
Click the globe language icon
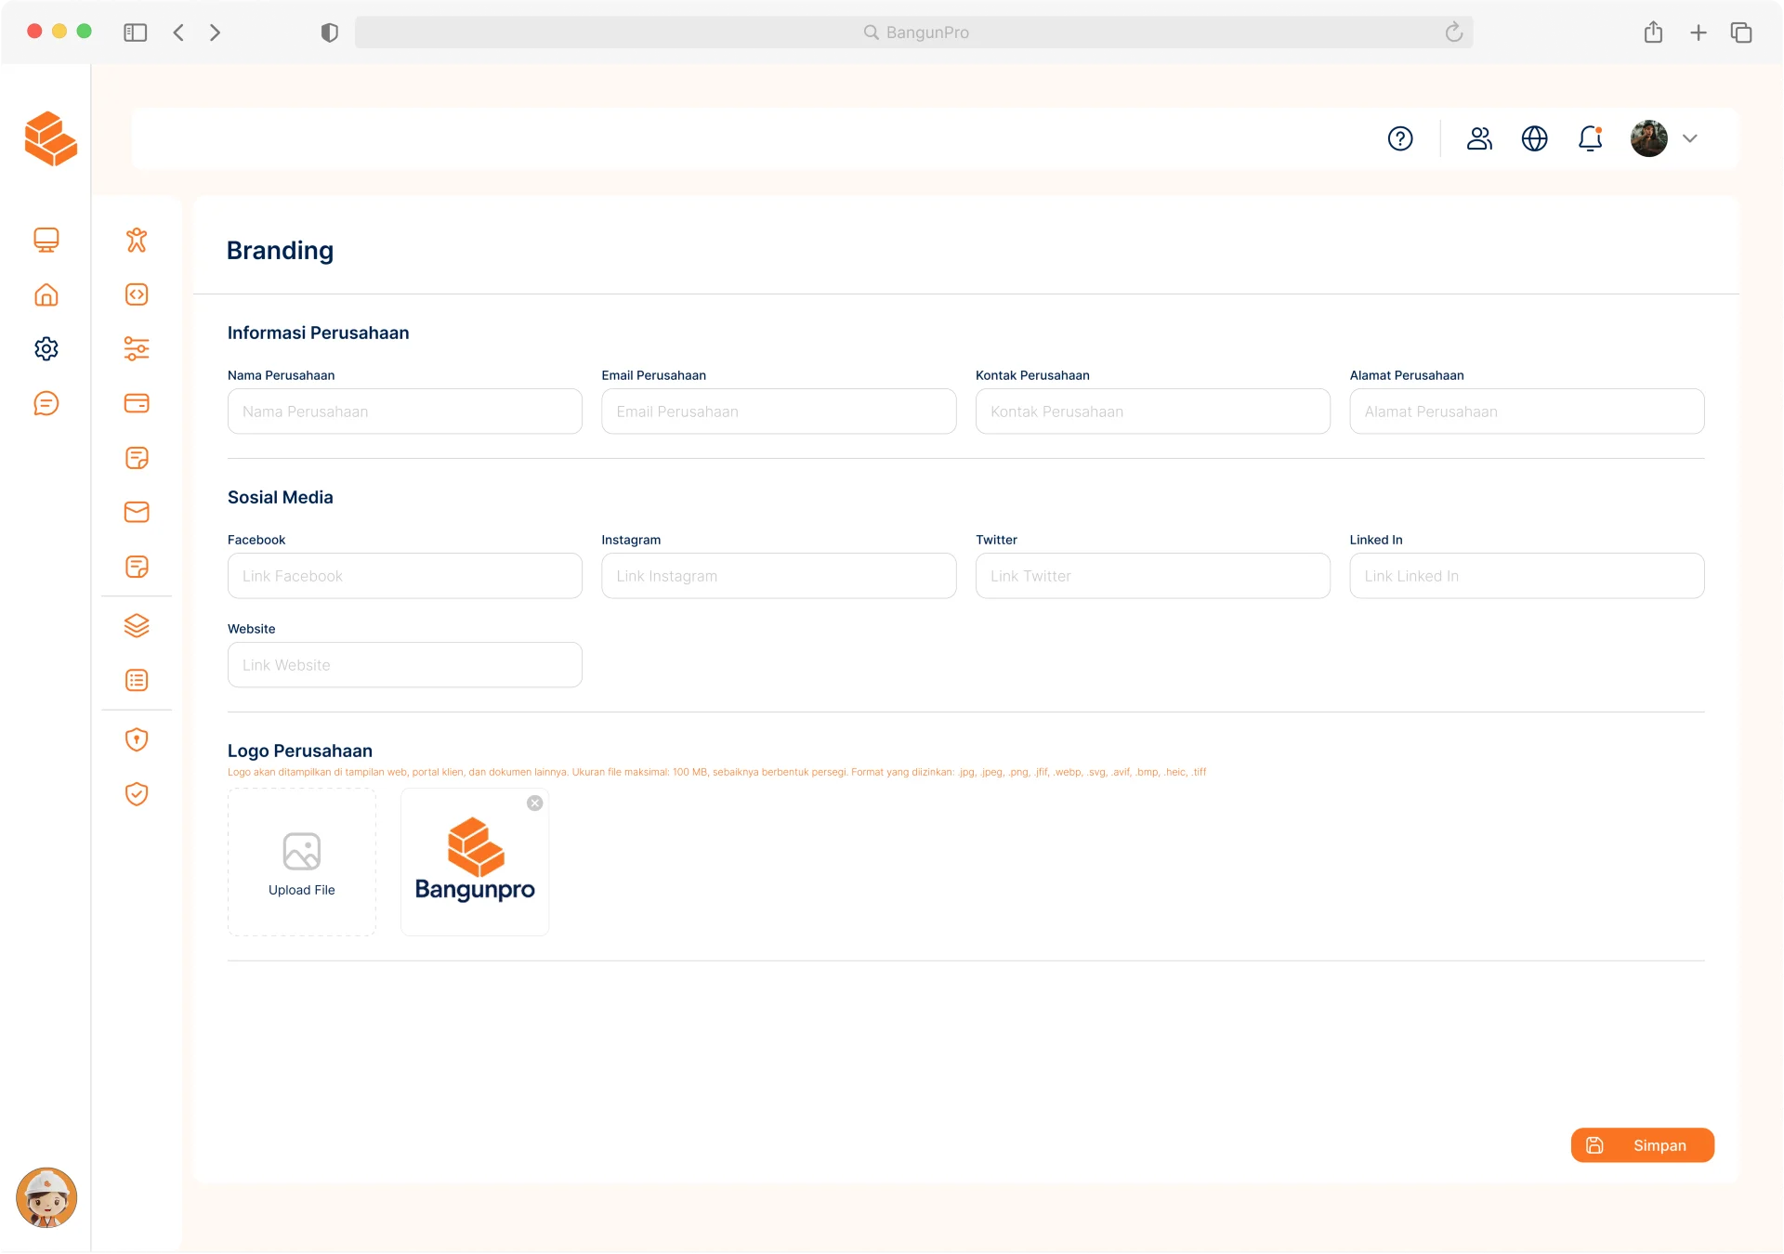coord(1534,138)
